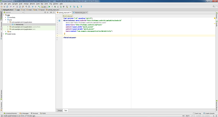The width and height of the screenshot is (218, 117).
Task: Click Gradle build finished status message
Action: (19, 116)
